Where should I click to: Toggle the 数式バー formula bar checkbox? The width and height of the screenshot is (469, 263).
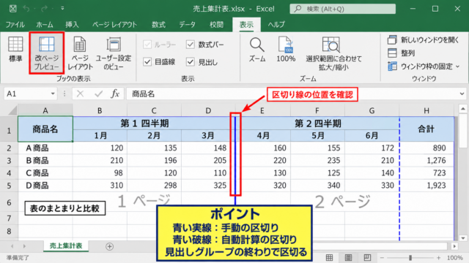point(191,45)
